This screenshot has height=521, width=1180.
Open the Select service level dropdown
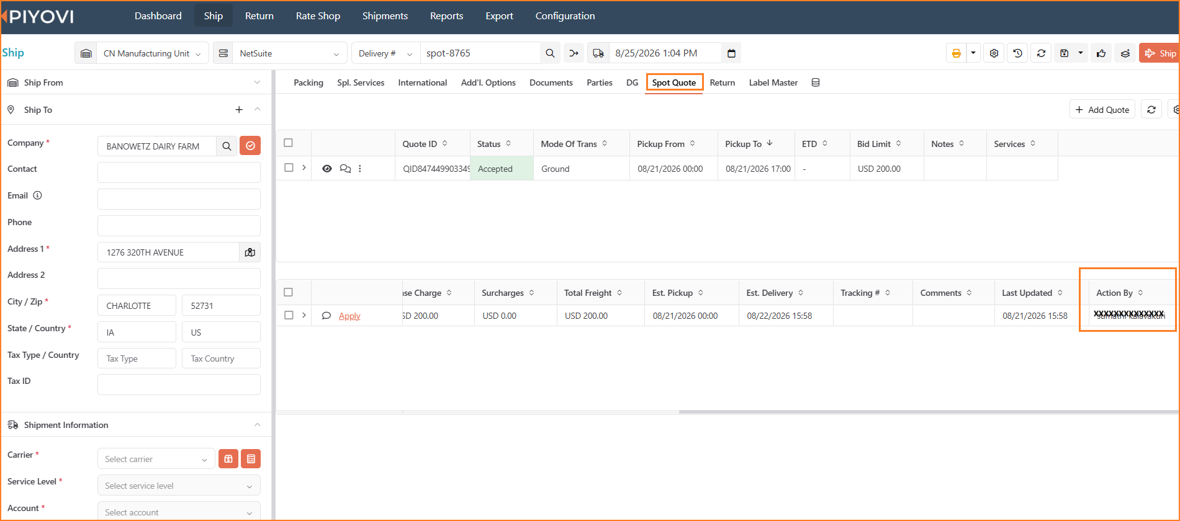pyautogui.click(x=179, y=486)
